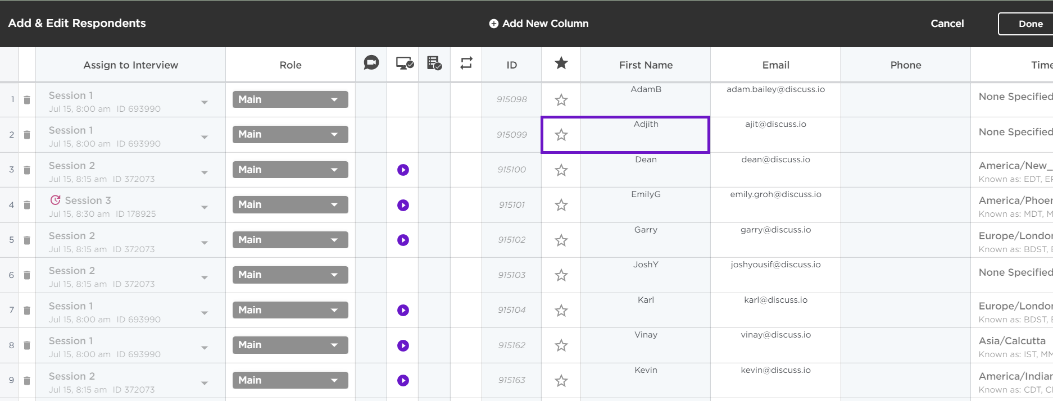Open the Role dropdown for EmilyG
The image size is (1053, 401).
pos(290,204)
